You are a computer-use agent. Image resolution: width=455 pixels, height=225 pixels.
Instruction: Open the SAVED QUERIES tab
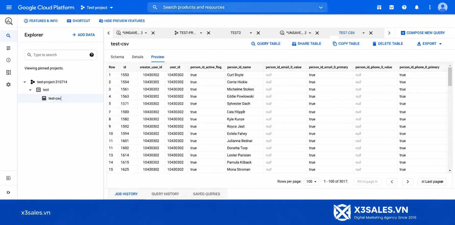coord(207,194)
